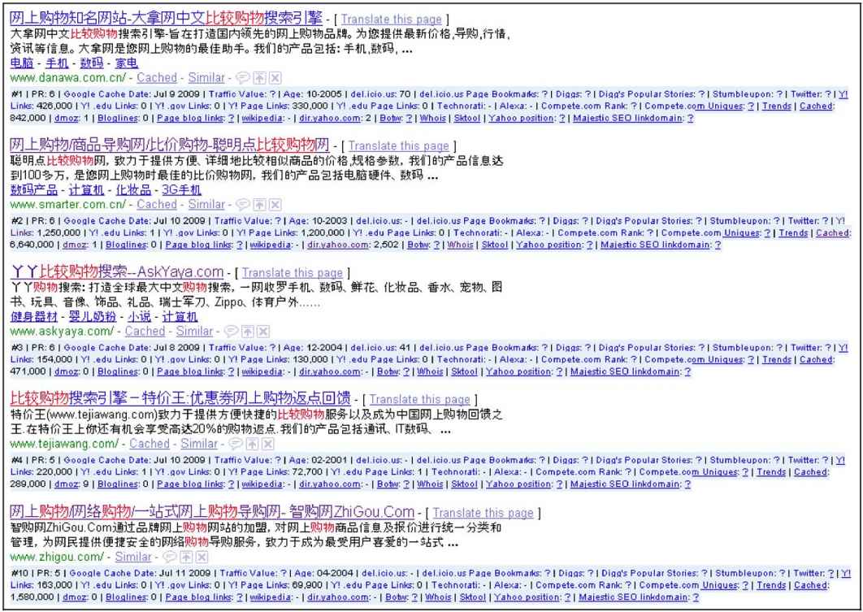Open the Cached link beside www.smarter.com.cn
This screenshot has height=612, width=863.
coord(157,204)
